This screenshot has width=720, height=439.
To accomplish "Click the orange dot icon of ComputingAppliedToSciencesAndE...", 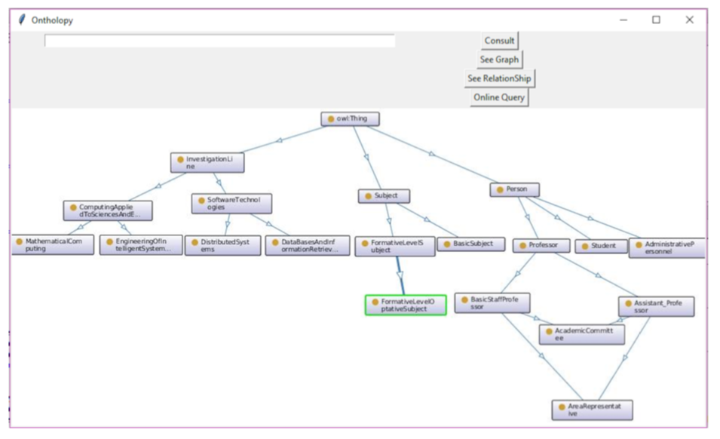I will point(73,207).
